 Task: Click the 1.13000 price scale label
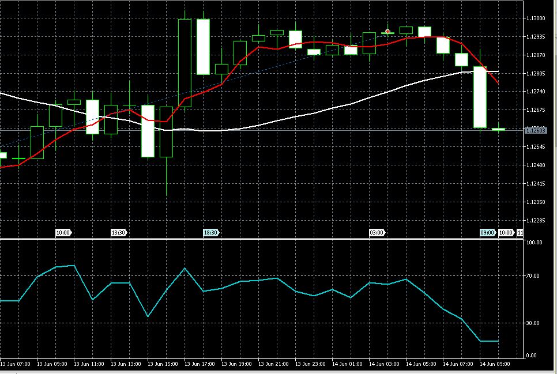click(x=535, y=18)
